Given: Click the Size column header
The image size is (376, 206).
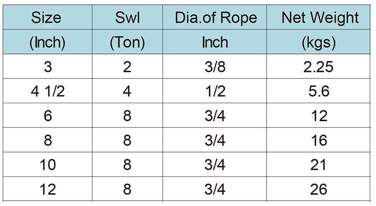Looking at the screenshot, I should tap(48, 17).
